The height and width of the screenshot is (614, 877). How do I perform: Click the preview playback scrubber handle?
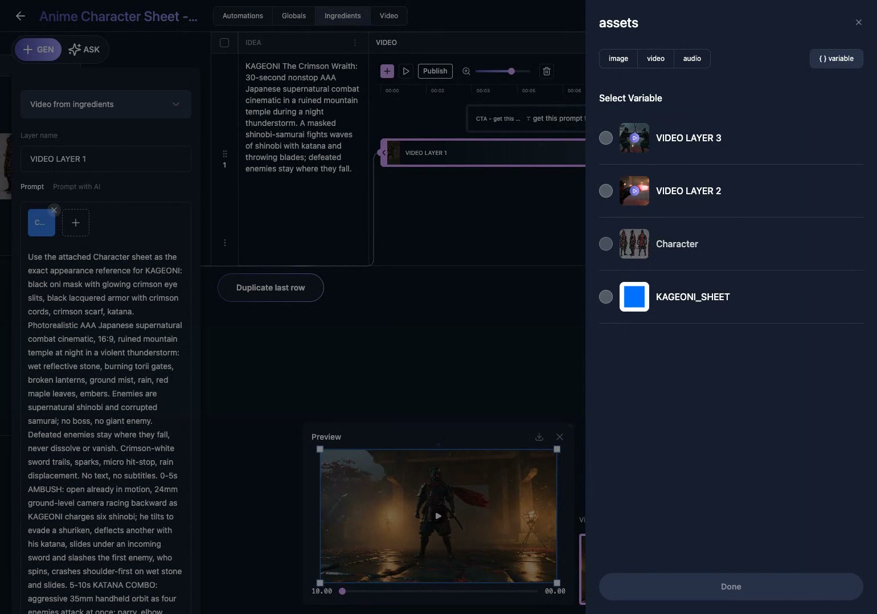point(342,591)
